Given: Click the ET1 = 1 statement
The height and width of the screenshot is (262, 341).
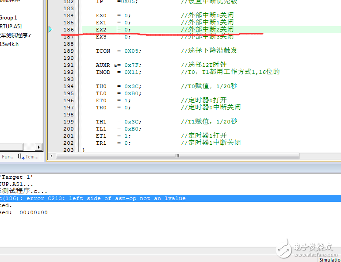Looking at the screenshot, I should pos(114,136).
